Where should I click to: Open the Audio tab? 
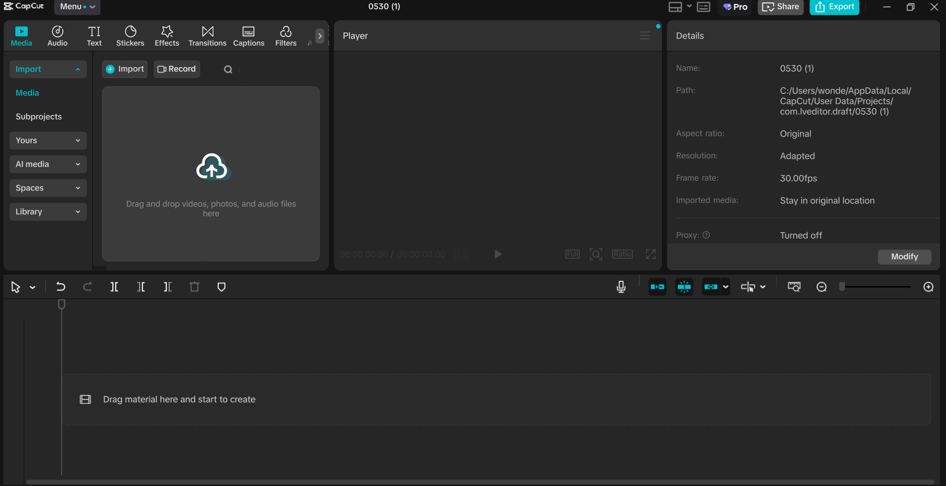(57, 36)
